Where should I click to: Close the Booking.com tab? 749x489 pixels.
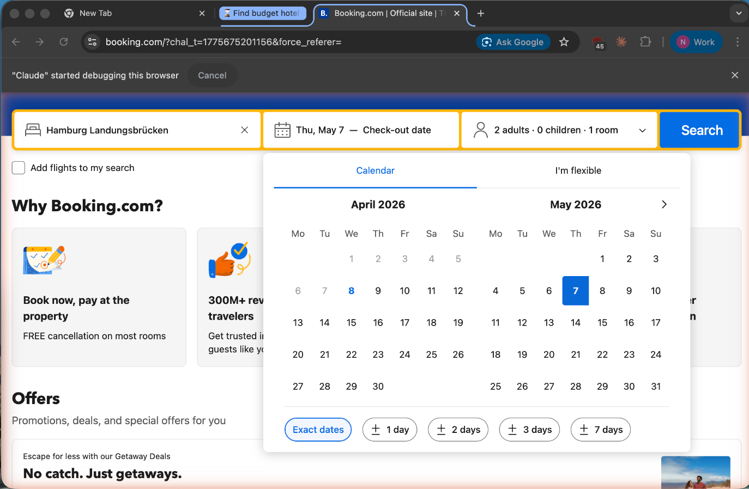(x=457, y=13)
